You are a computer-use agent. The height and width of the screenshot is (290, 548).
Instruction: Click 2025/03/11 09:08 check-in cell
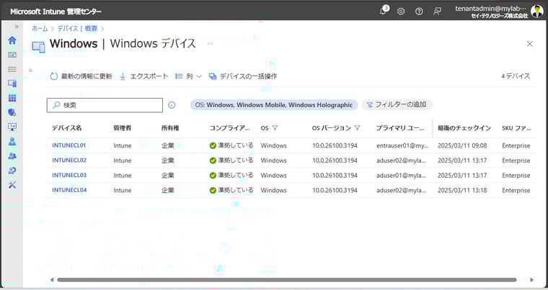[462, 145]
